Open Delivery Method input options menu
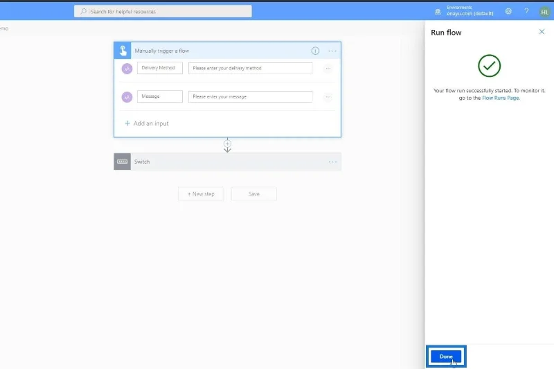This screenshot has width=554, height=369. [328, 68]
